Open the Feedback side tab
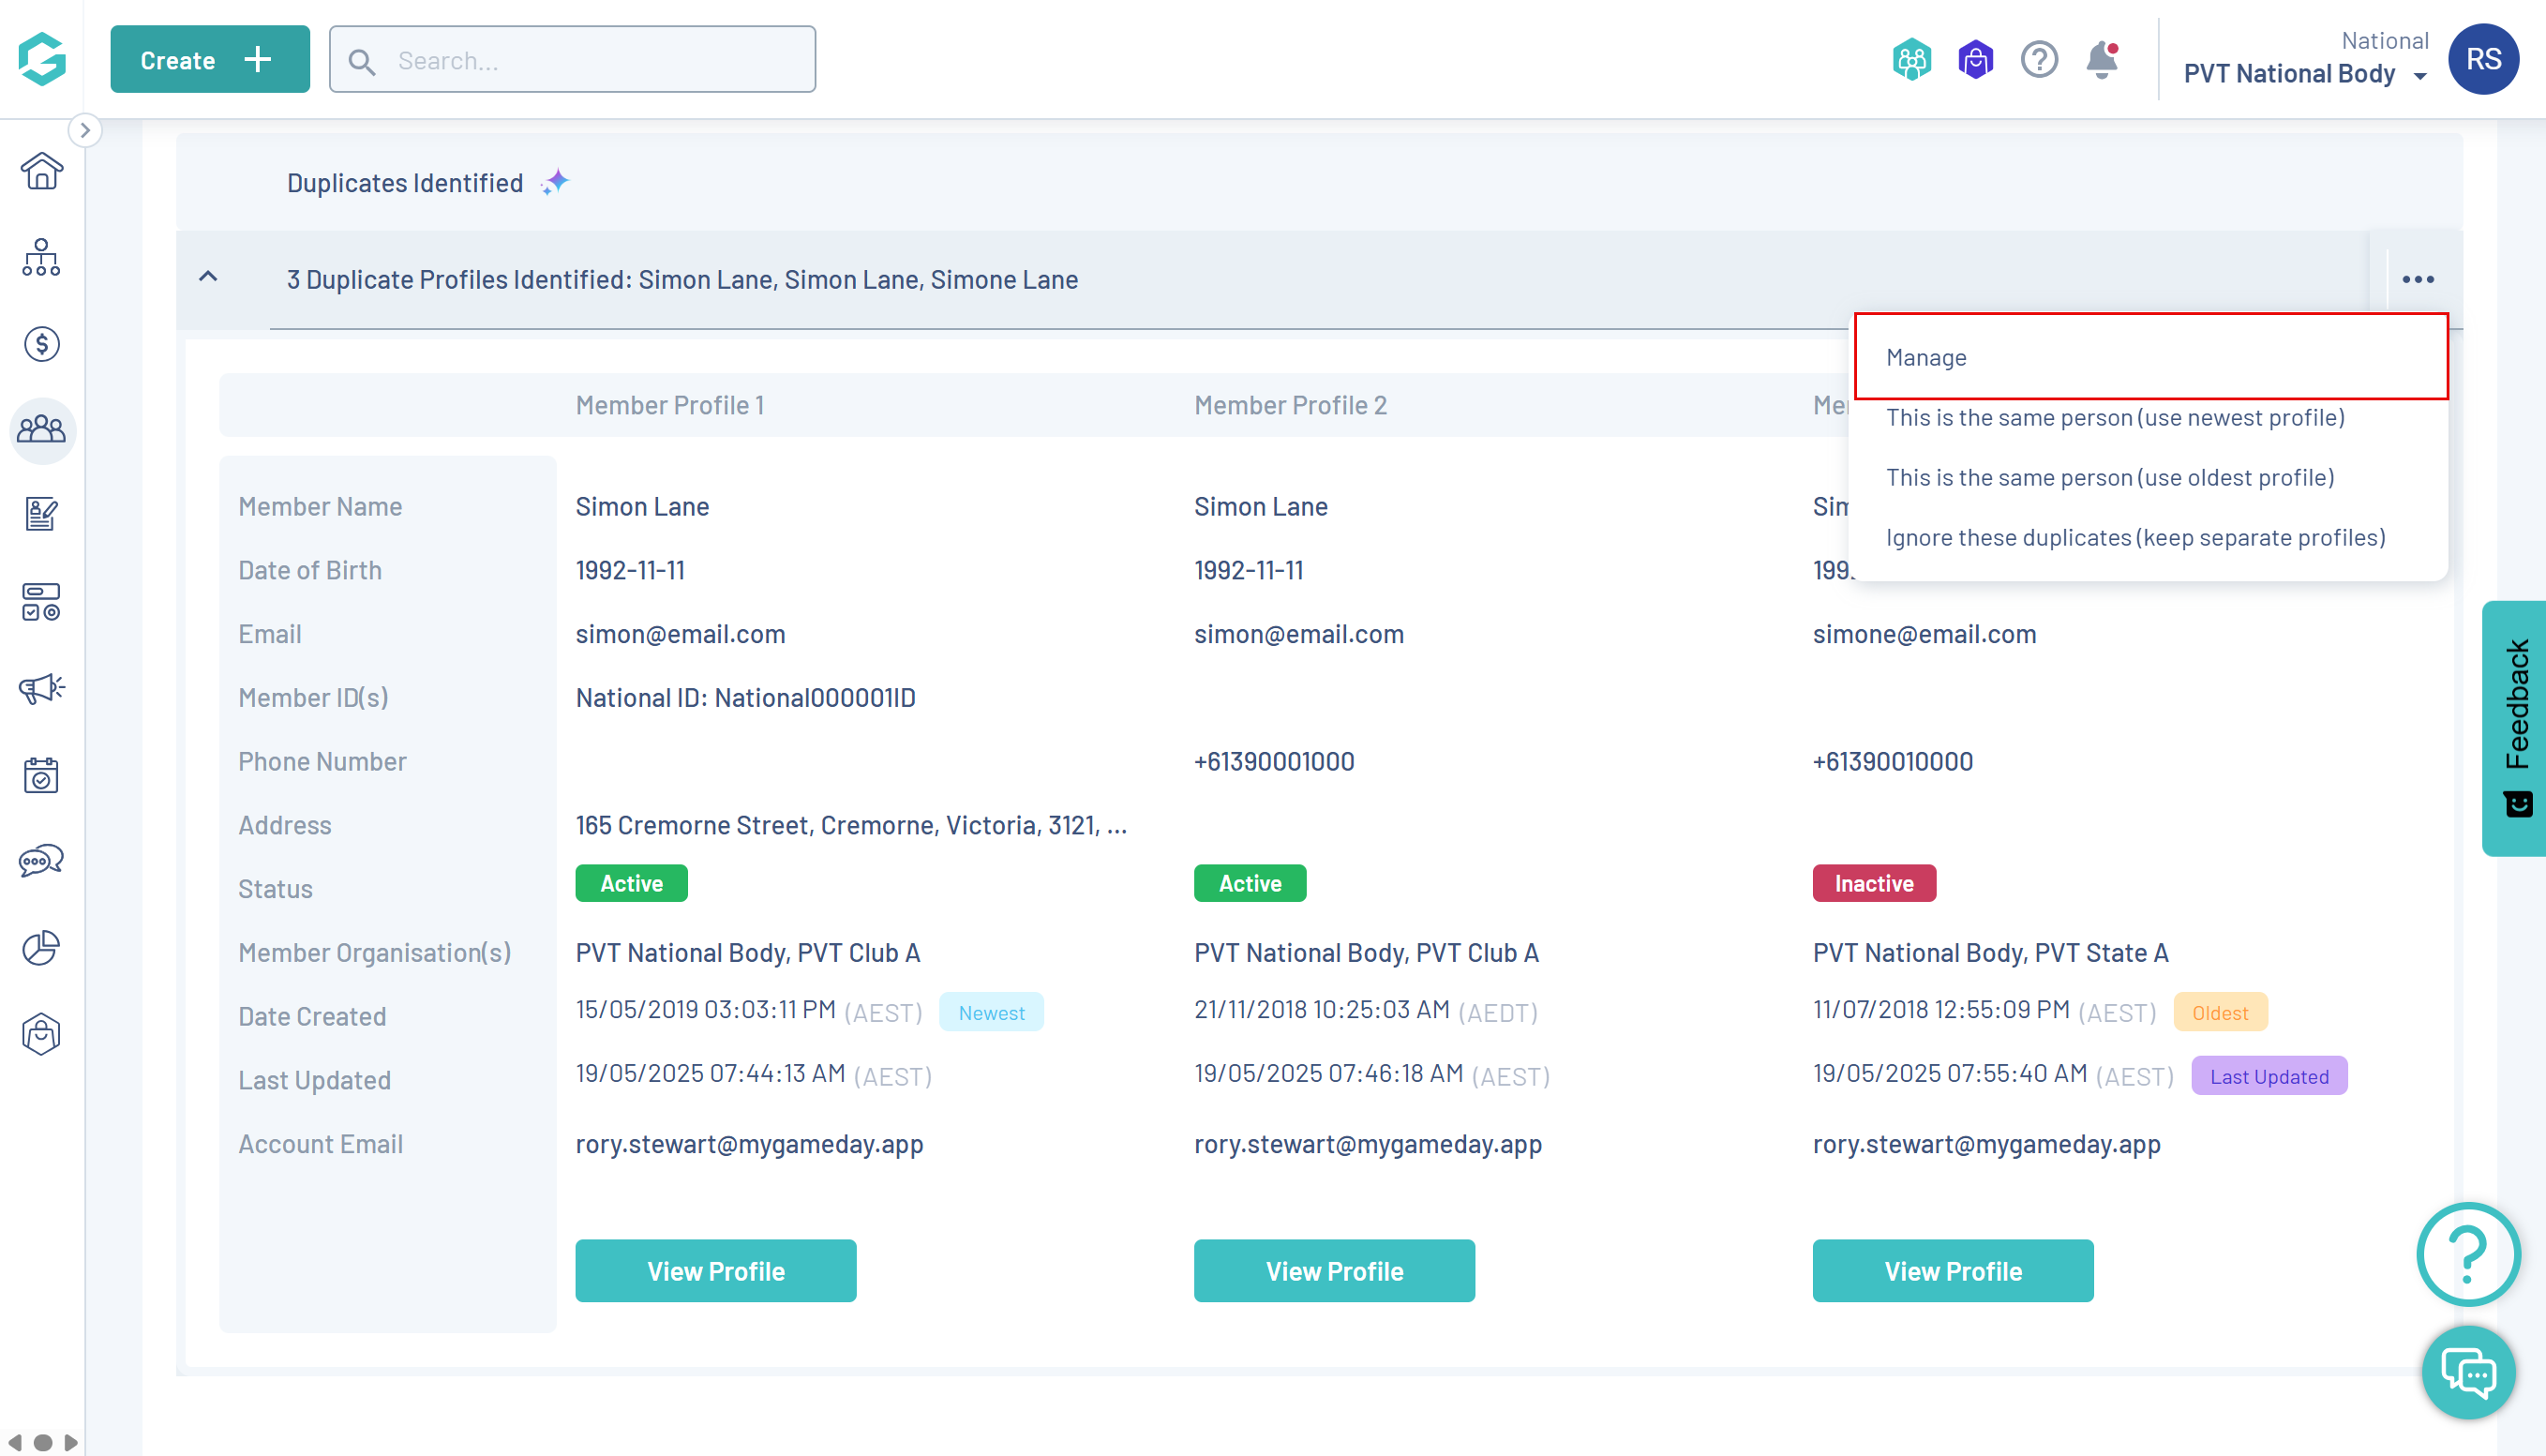Screen dimensions: 2546x1456 (2515, 728)
